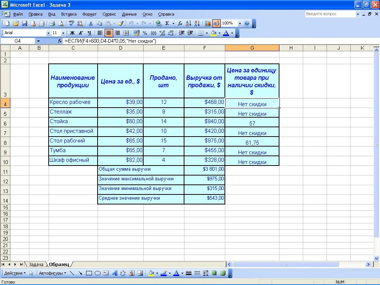Click the 'Введите вопрос' help search field

[330, 14]
